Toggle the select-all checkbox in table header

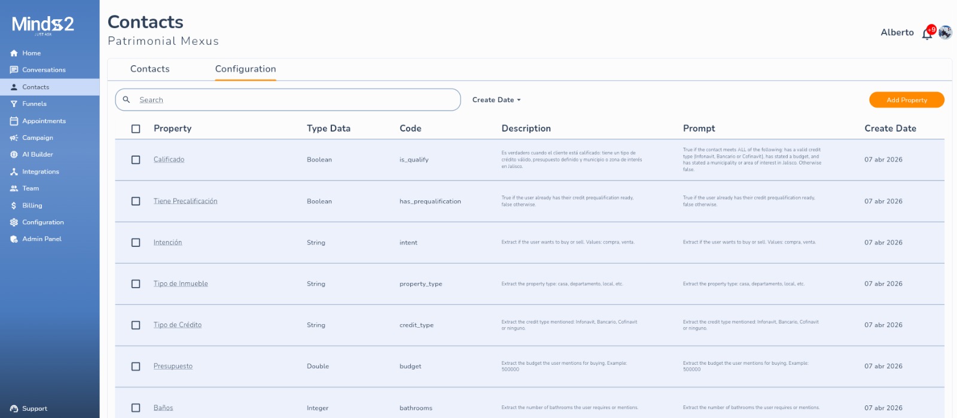(x=136, y=129)
